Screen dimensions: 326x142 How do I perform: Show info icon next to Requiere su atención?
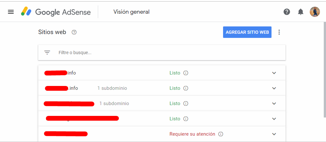(221, 134)
